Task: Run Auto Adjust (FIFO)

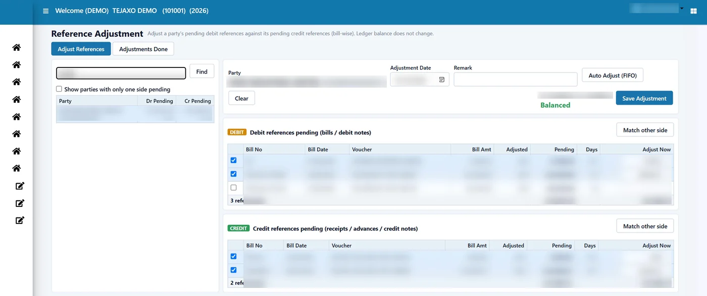Action: pos(613,76)
